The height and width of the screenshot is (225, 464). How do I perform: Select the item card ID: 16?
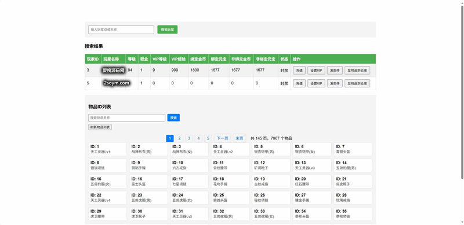tap(148, 182)
